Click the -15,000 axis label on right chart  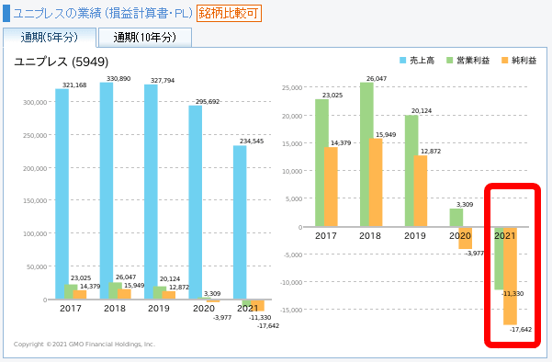coord(291,310)
